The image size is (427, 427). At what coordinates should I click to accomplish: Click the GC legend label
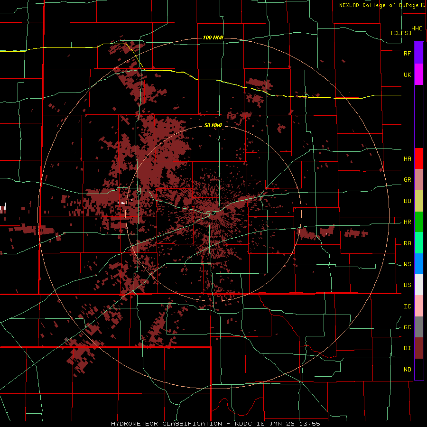click(x=407, y=327)
